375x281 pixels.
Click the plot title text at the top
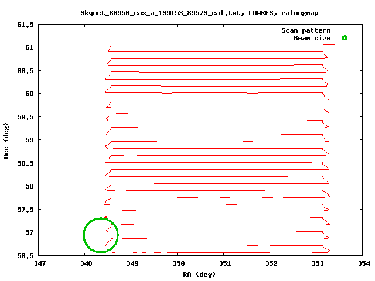[187, 12]
